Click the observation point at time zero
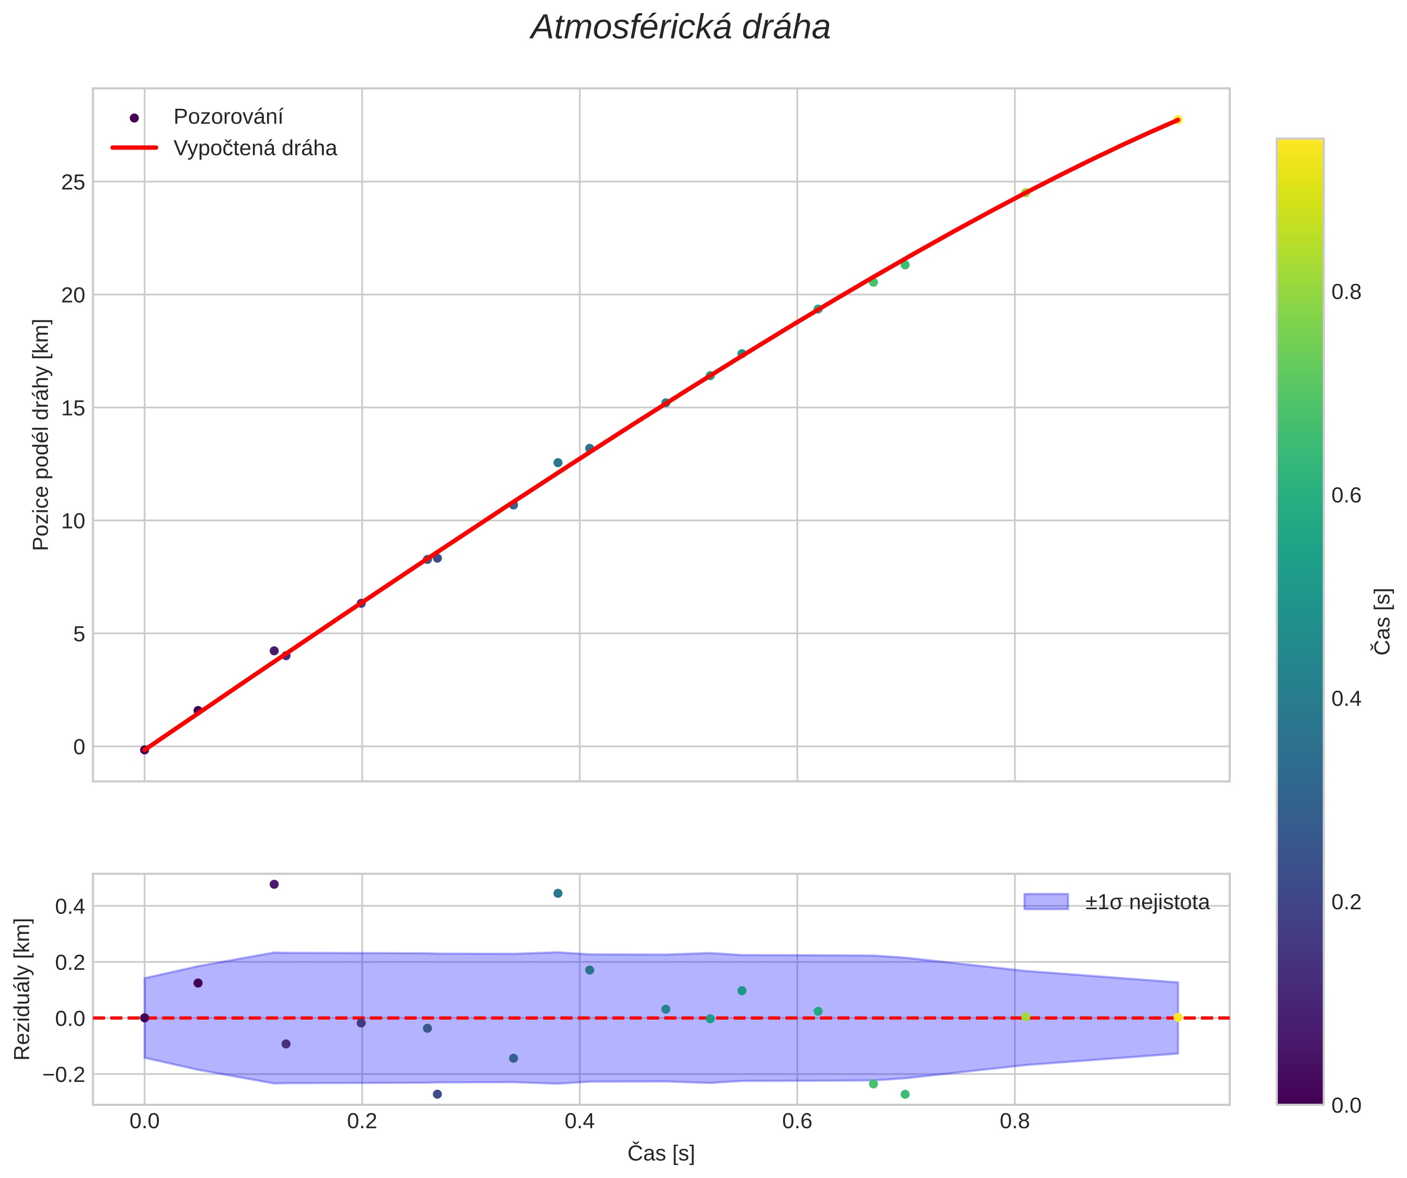This screenshot has width=1407, height=1178. tap(144, 750)
